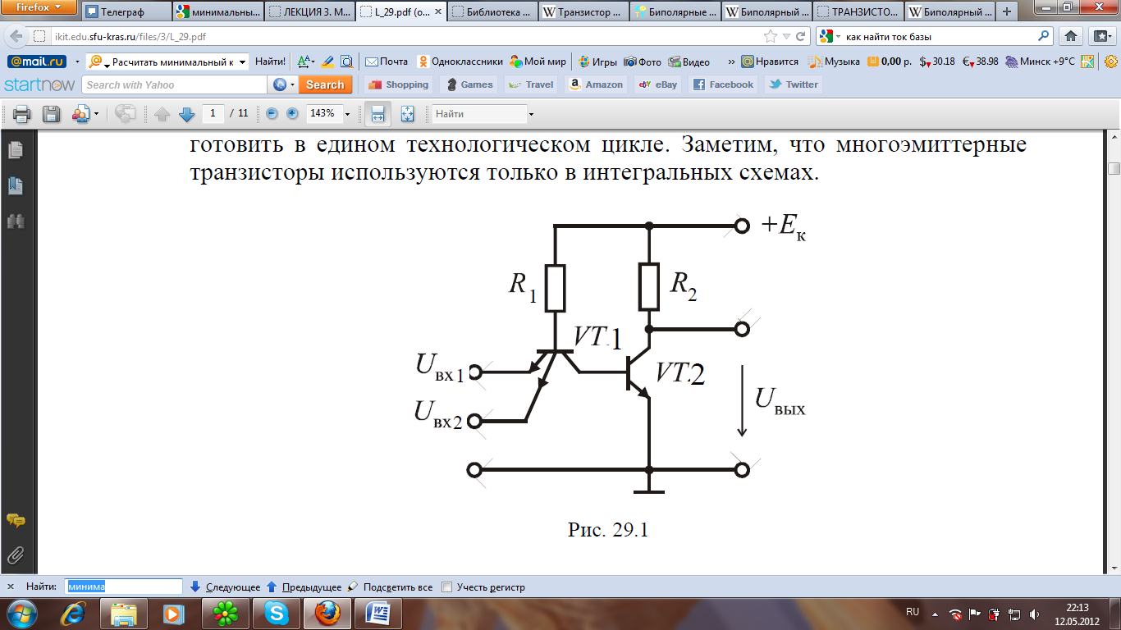
Task: Bookmark this page with star icon
Action: click(770, 36)
